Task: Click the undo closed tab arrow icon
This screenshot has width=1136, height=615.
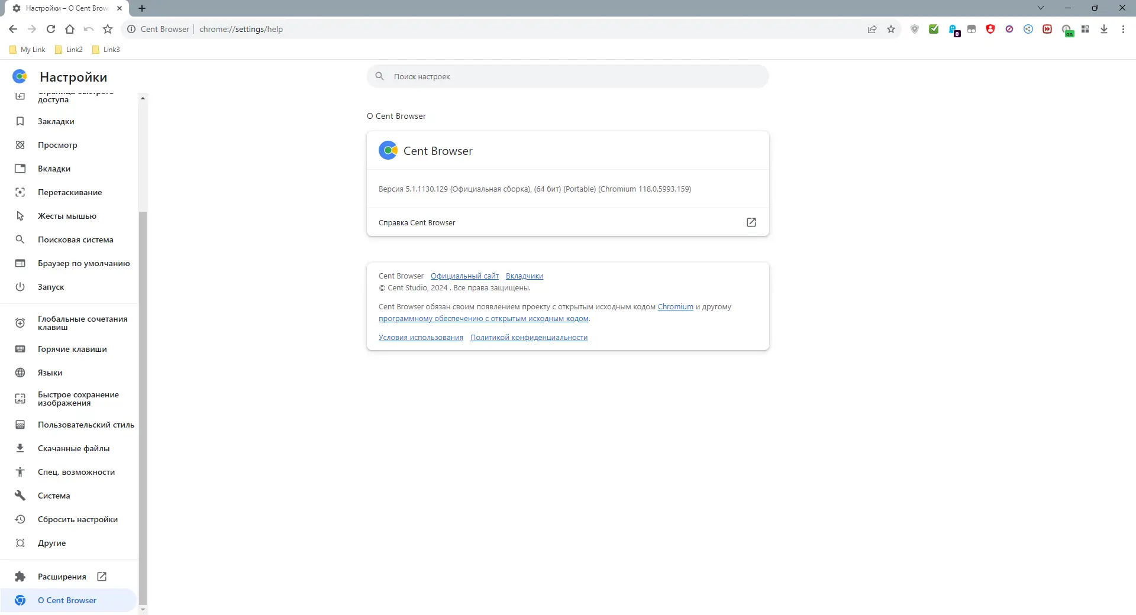Action: [89, 29]
